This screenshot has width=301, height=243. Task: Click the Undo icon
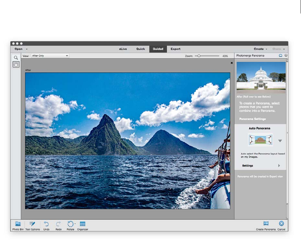point(46,224)
